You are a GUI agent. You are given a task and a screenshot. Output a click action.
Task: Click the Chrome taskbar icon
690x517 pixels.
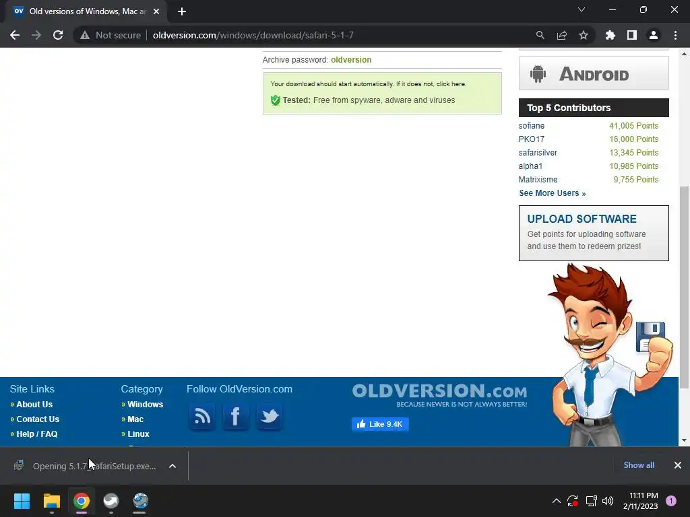click(x=82, y=501)
